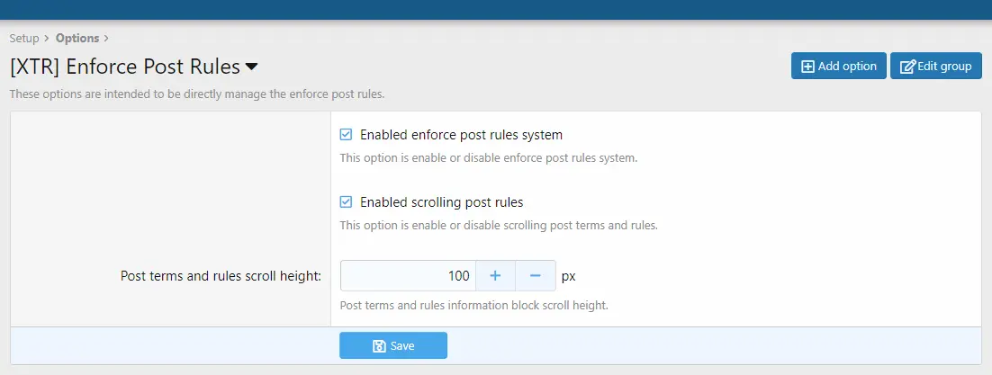
Task: Toggle via the 'Enabled enforce post rules system' label
Action: click(461, 135)
